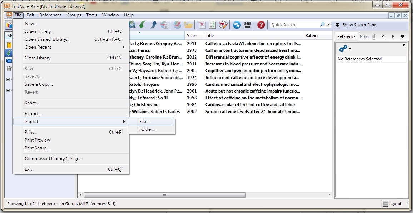Open the Quick Search options dropdown arrow
413x213 pixels.
point(328,25)
